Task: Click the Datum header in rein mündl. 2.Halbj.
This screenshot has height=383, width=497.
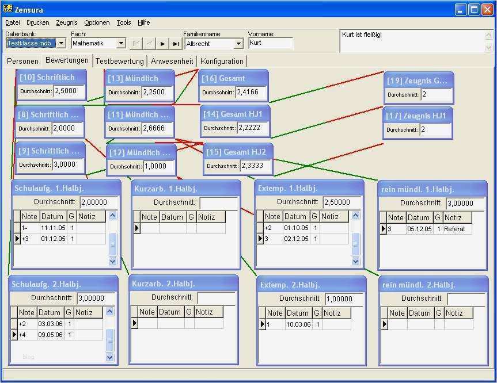Action: [420, 313]
